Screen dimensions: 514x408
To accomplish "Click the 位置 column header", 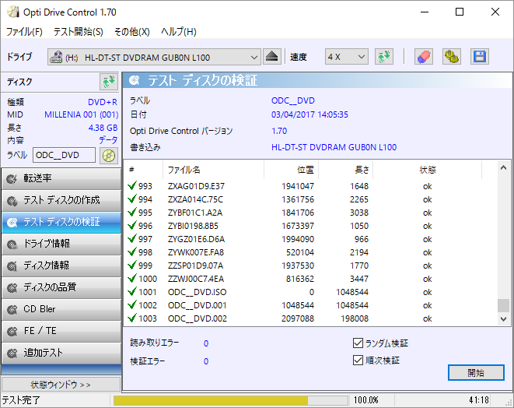I will click(291, 170).
